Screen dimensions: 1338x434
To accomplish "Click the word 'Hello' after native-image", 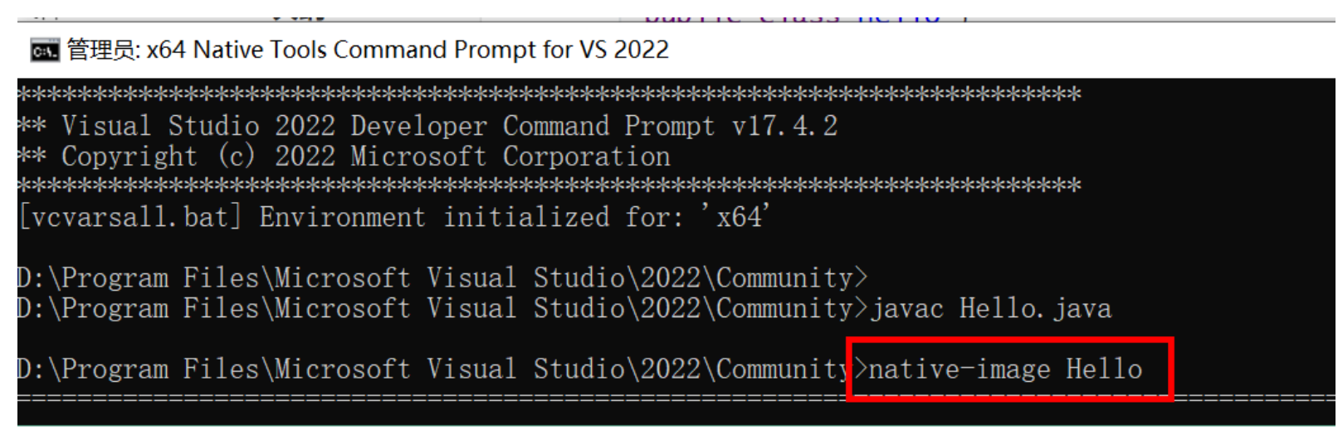I will tap(1104, 369).
